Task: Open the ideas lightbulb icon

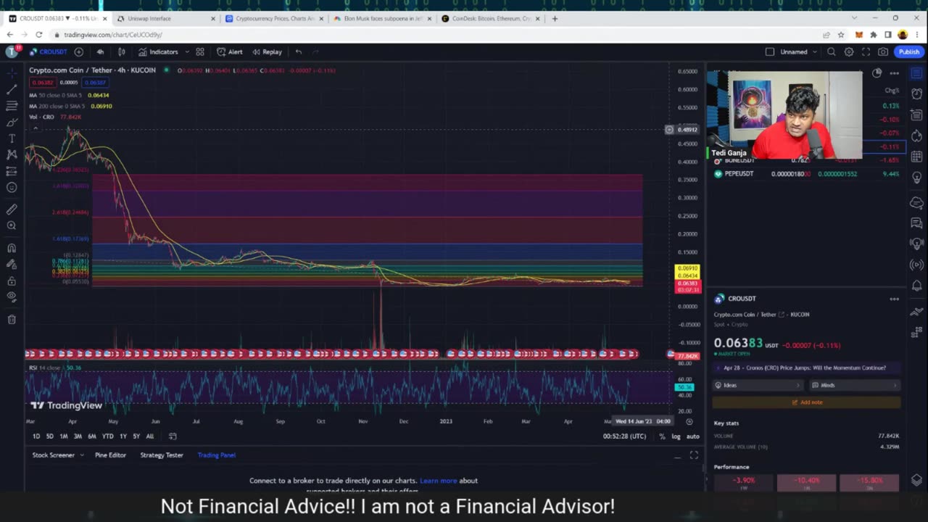Action: tap(916, 178)
